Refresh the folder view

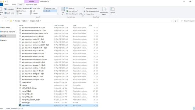coord(175,21)
